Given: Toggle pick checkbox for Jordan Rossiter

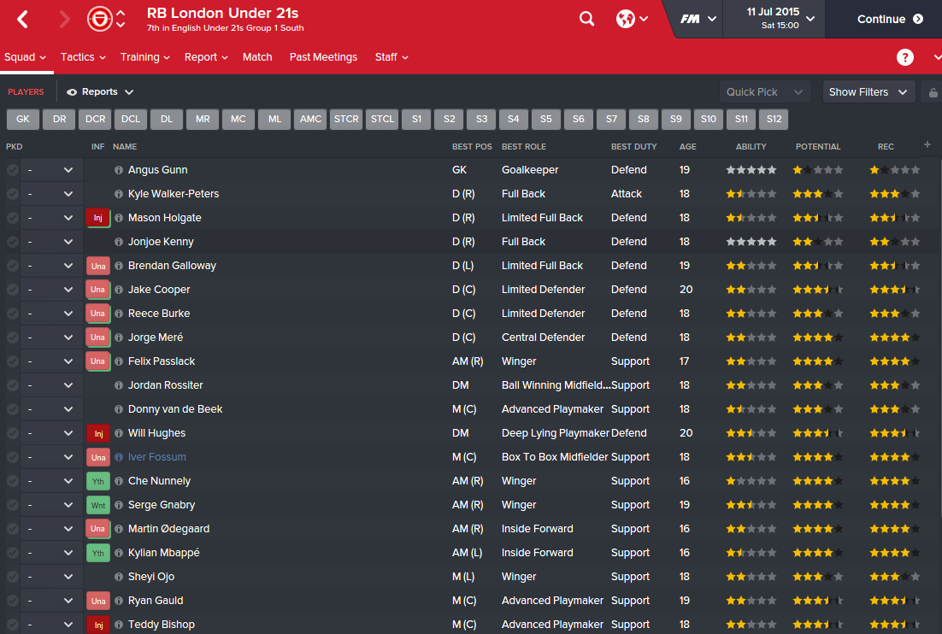Looking at the screenshot, I should [12, 385].
